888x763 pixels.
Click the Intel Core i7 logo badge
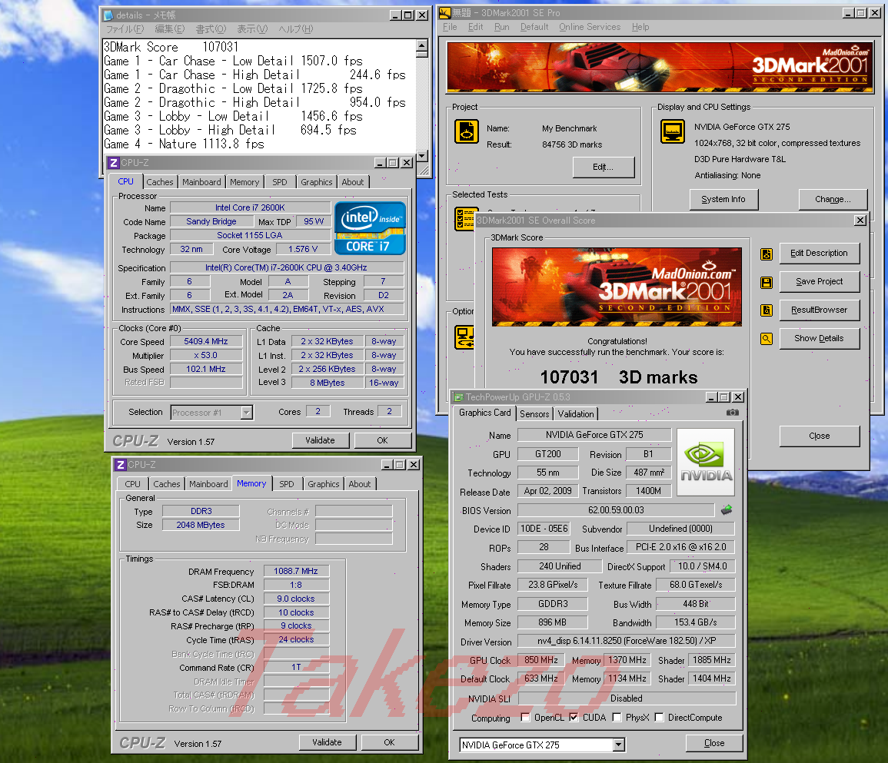[371, 228]
